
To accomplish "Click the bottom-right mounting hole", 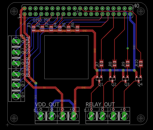I will point(141,118).
